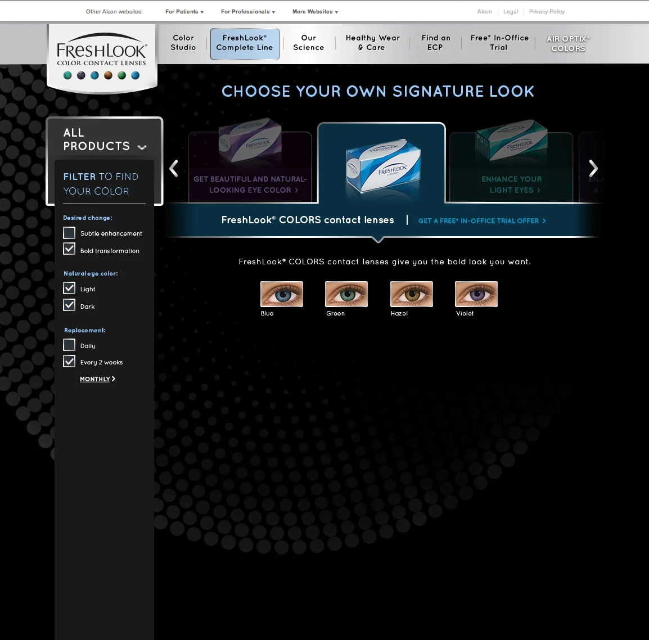Expand the All Products chevron
Screen dimensions: 649x640
142,147
